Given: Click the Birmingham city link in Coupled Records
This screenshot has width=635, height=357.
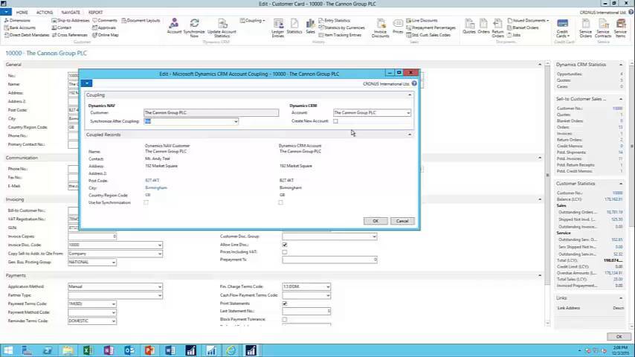Looking at the screenshot, I should [x=156, y=187].
